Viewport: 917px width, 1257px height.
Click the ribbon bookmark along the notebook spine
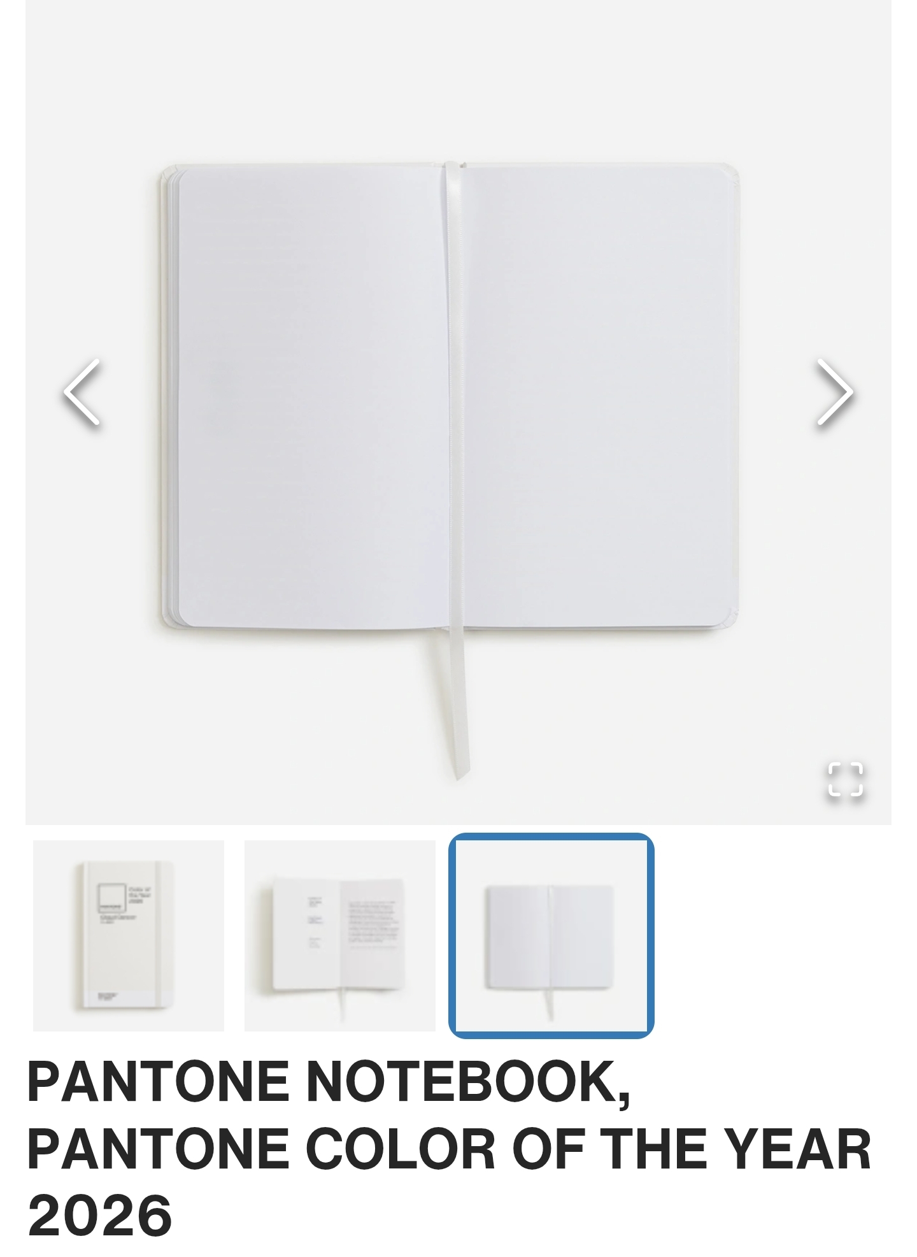[x=455, y=395]
